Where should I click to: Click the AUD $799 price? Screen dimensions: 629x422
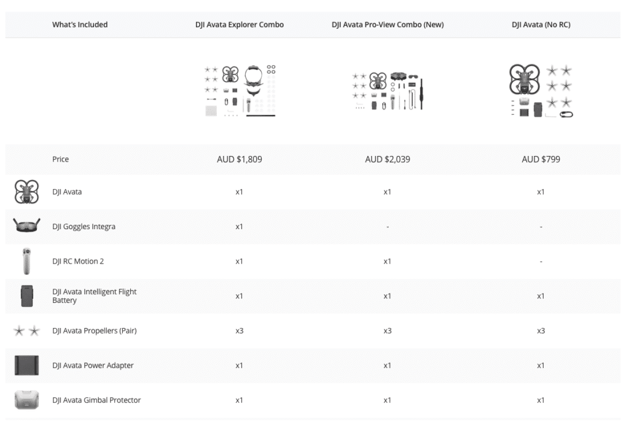click(x=541, y=159)
